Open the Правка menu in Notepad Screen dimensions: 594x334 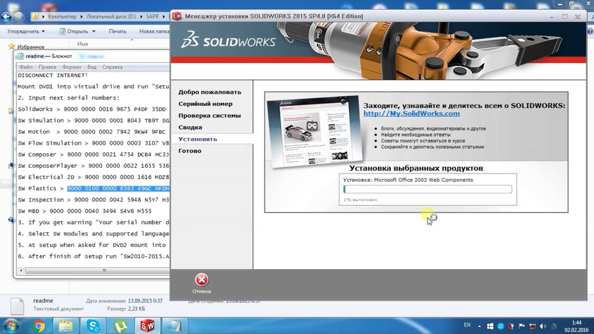[x=47, y=67]
